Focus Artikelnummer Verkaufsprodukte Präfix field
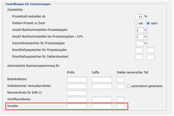Screen dimensions: 174x116 77,86
